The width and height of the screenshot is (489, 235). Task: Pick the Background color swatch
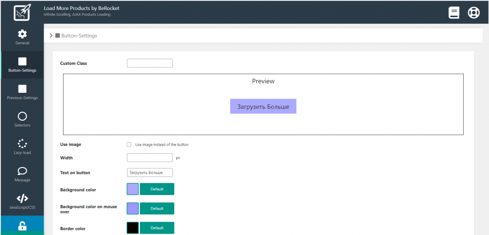click(x=133, y=189)
